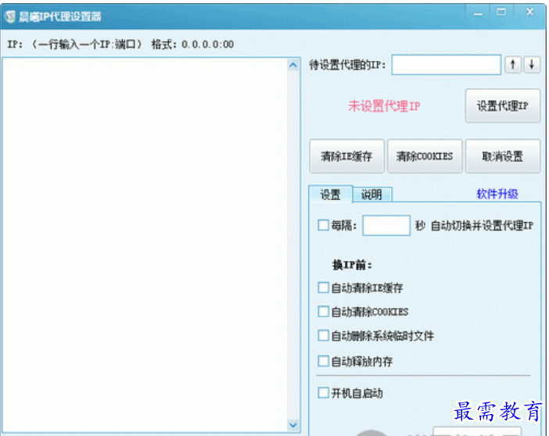
Task: Check 自动清除COOKIES option
Action: 323,312
